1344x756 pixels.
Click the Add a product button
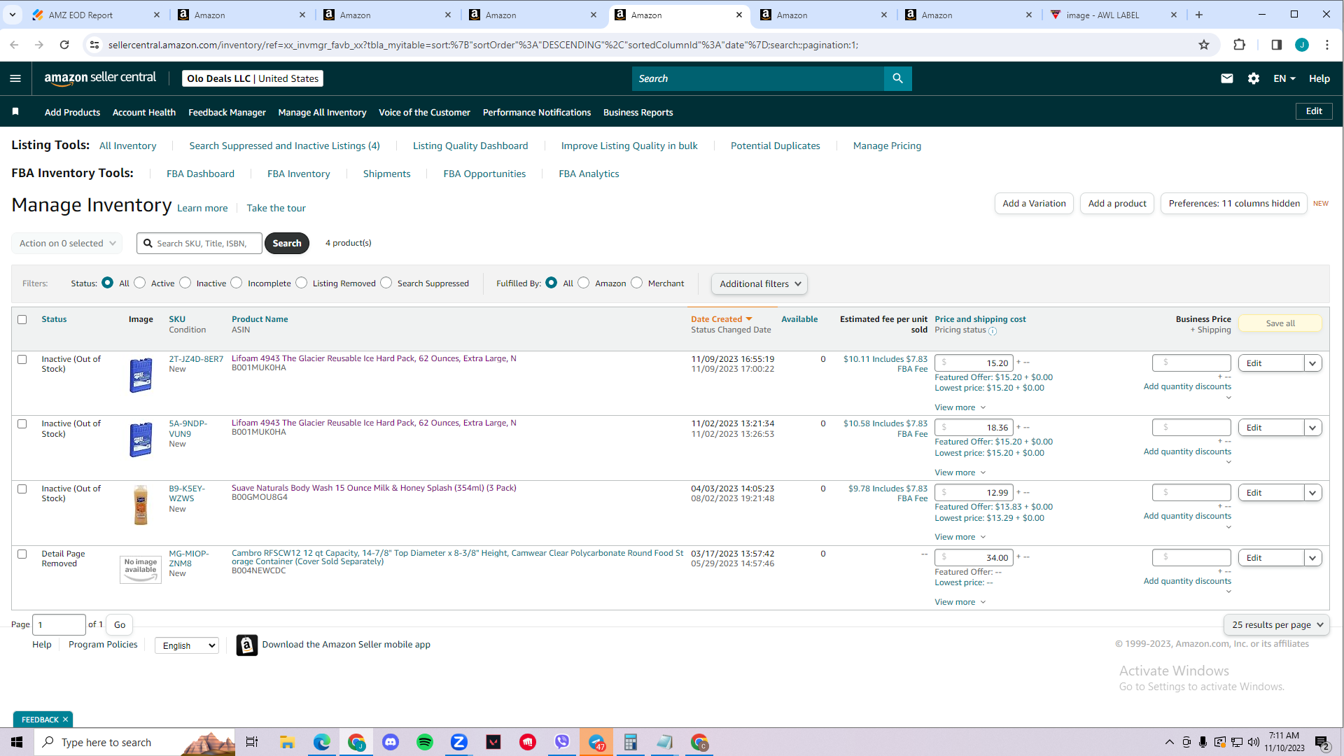1117,204
